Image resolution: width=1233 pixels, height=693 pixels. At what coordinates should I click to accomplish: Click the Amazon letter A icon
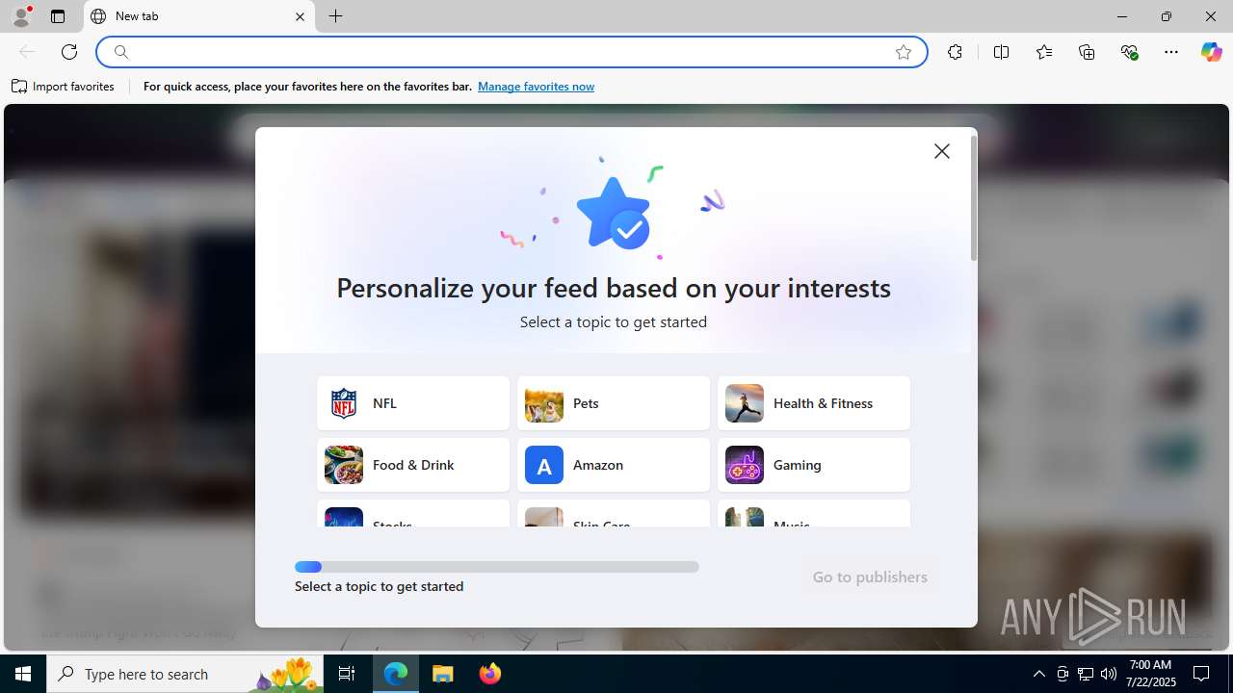pos(544,465)
